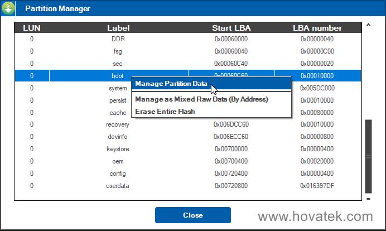386x231 pixels.
Task: Click Start LBA value 0x00700000
Action: [231, 149]
